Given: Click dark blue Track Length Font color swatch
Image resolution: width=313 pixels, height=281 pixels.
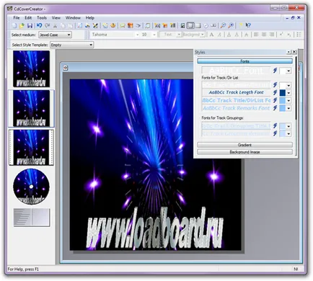Looking at the screenshot, I should tap(283, 93).
